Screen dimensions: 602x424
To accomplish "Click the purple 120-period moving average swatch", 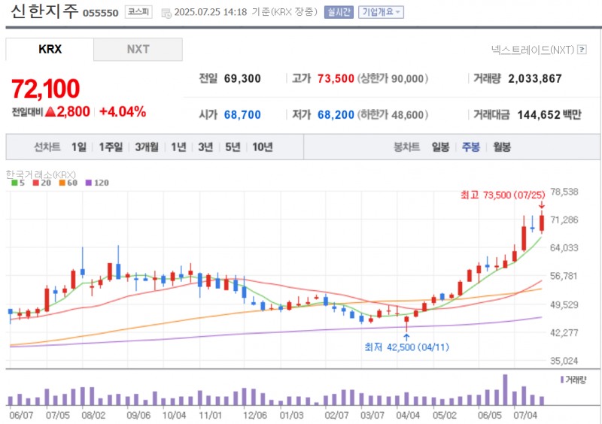I will [x=88, y=183].
